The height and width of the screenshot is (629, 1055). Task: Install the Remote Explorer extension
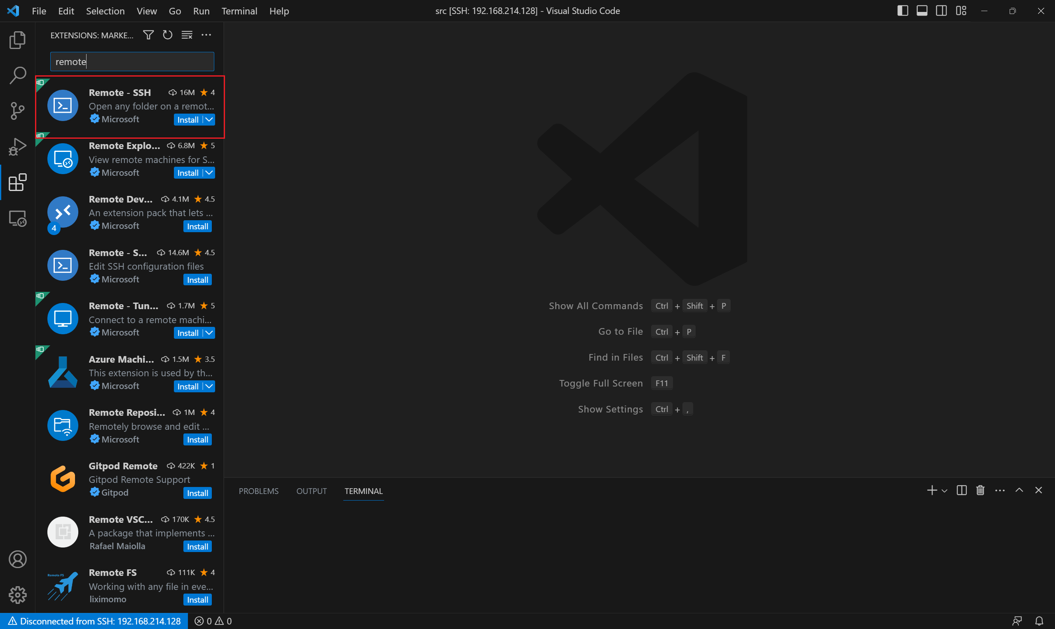(188, 172)
